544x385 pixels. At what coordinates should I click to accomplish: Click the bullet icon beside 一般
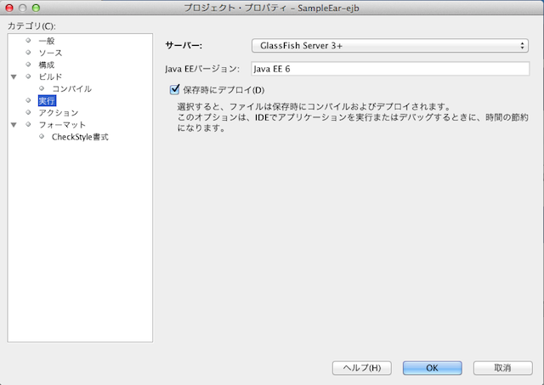(x=29, y=41)
